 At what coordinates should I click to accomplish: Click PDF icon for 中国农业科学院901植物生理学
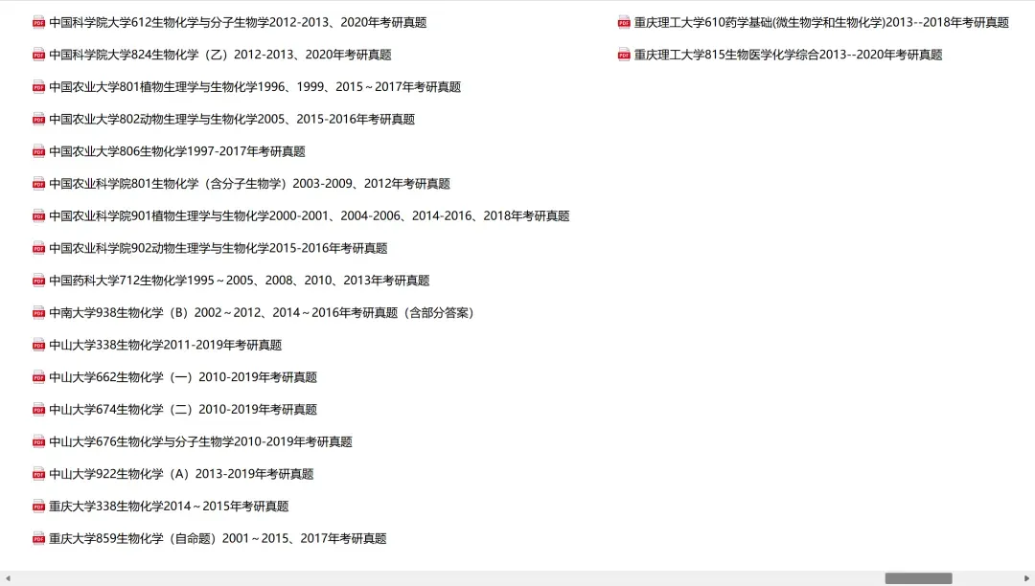tap(39, 216)
